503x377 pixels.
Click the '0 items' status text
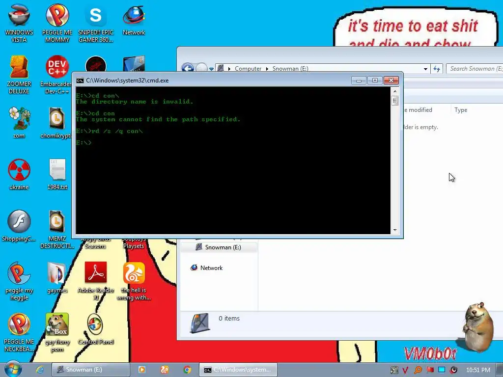click(229, 318)
